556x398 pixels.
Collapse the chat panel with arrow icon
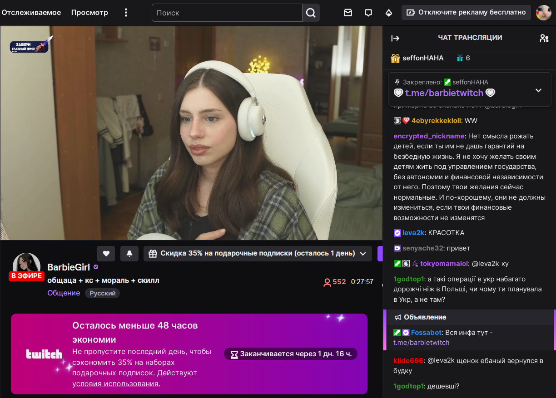click(x=395, y=38)
